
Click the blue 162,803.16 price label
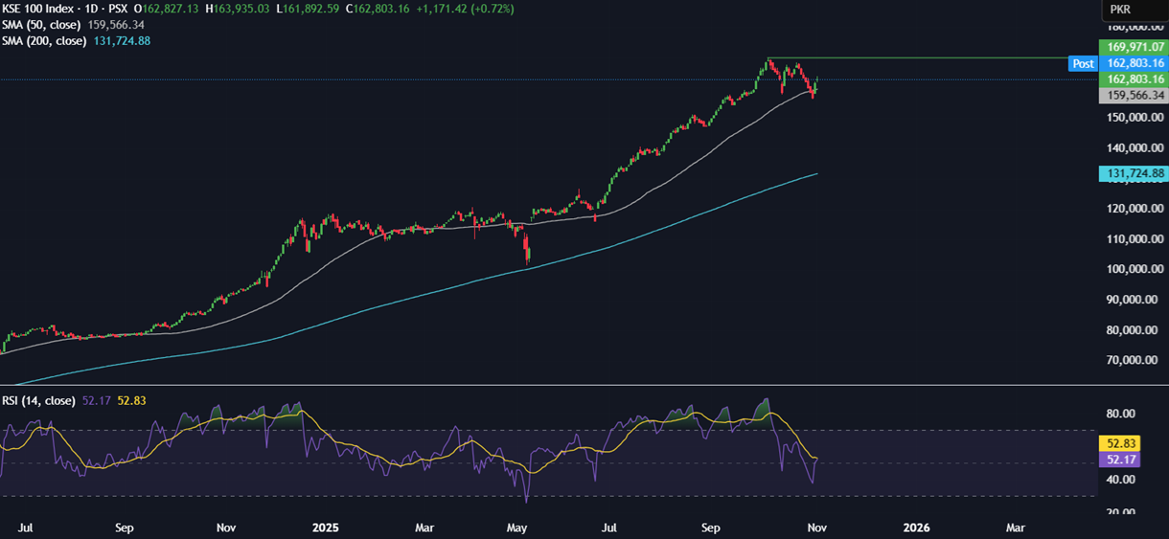pyautogui.click(x=1133, y=62)
